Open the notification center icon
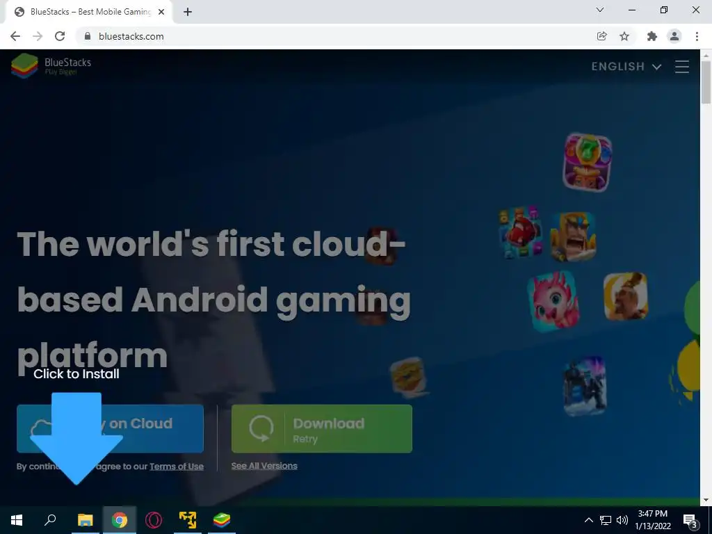The width and height of the screenshot is (712, 534). [690, 521]
